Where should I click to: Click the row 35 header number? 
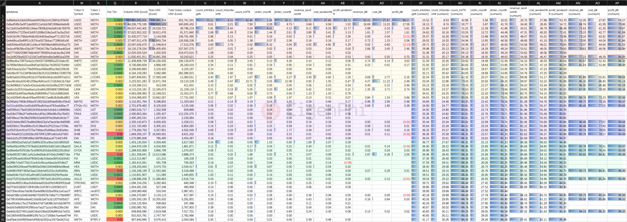point(3,154)
